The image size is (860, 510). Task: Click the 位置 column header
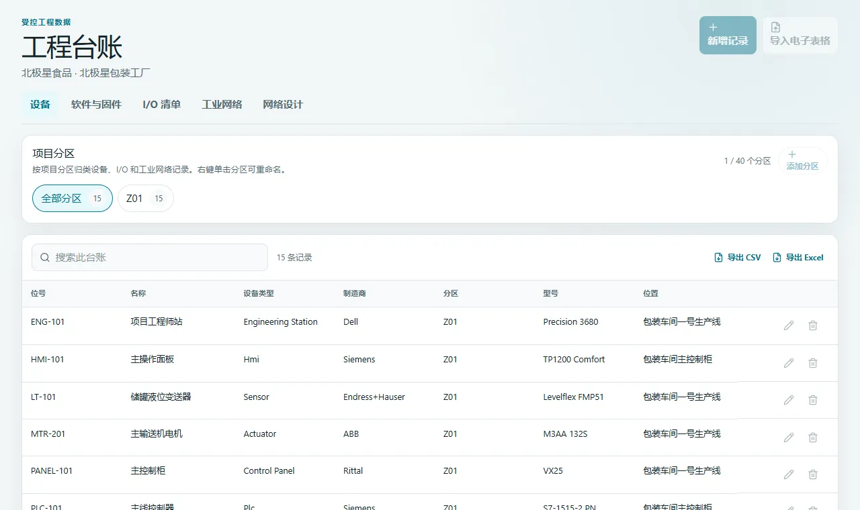pyautogui.click(x=650, y=294)
